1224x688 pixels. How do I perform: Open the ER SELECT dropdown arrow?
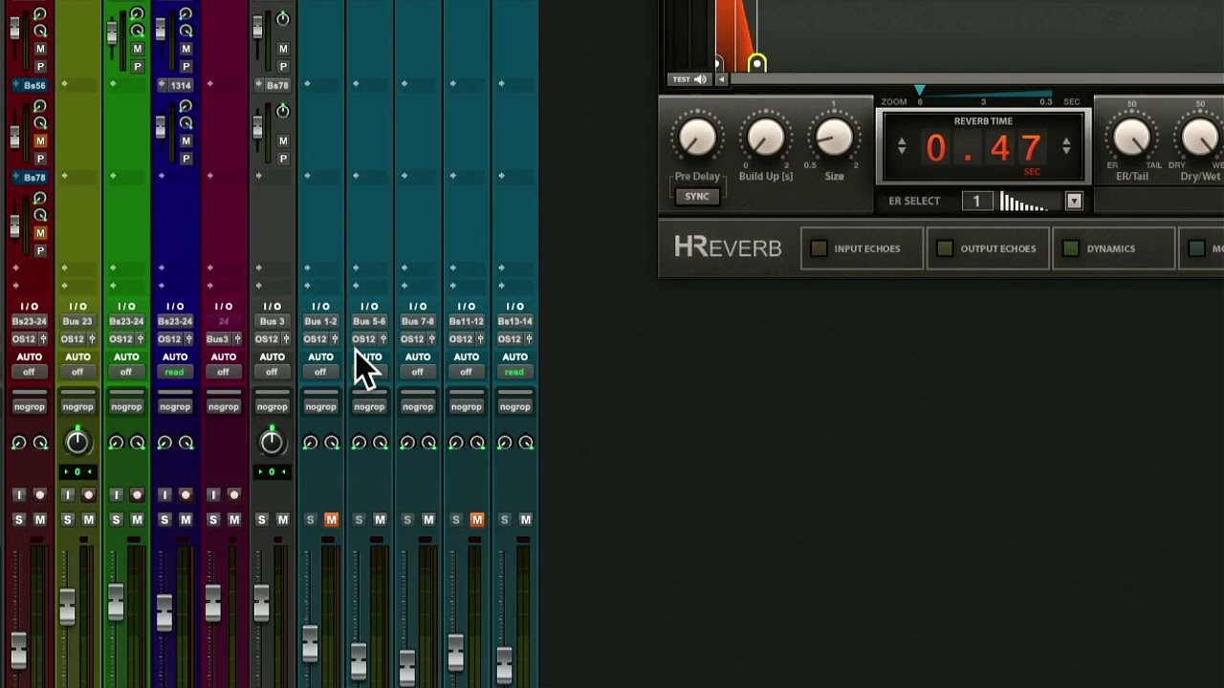(1074, 201)
